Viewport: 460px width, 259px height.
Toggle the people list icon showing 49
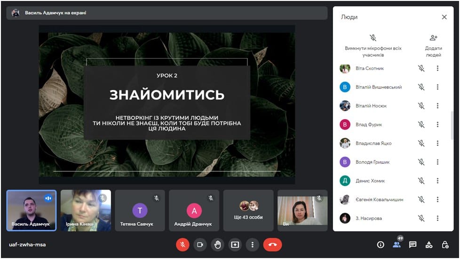point(397,244)
